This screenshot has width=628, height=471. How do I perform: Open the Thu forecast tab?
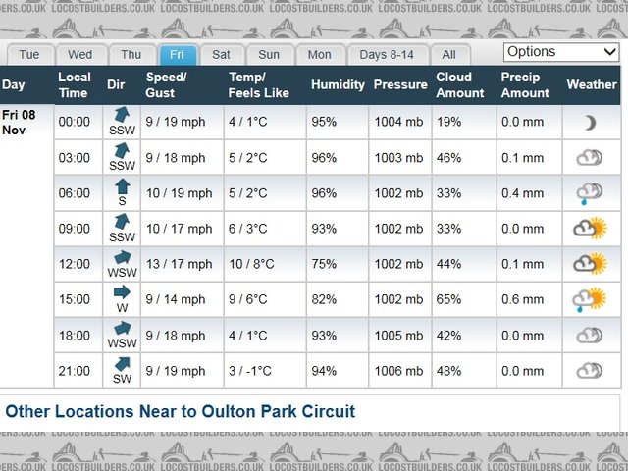click(x=131, y=55)
